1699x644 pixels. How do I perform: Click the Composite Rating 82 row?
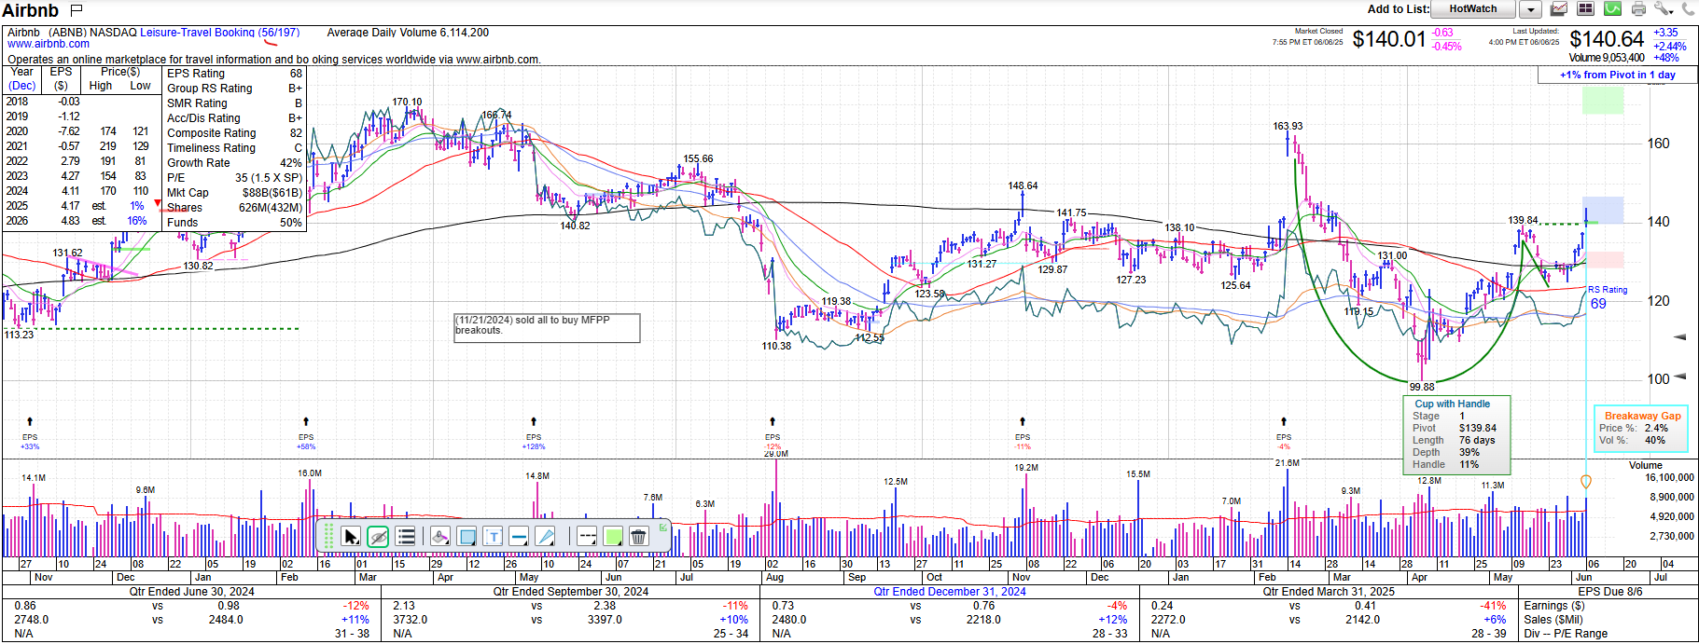coord(234,133)
